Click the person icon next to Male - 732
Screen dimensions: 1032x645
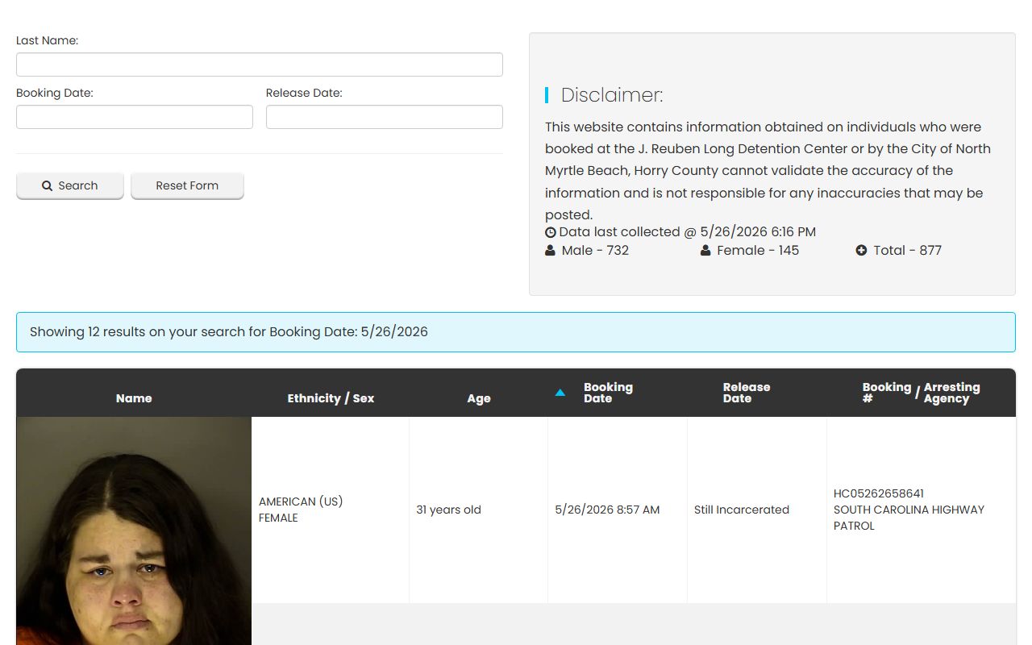[550, 251]
